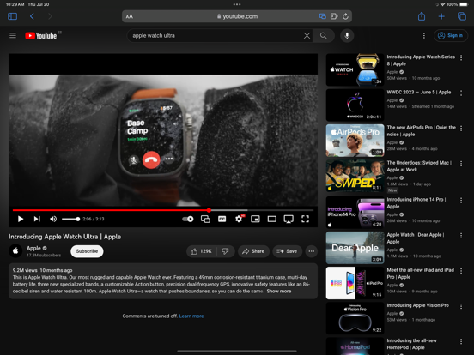Viewport: 474px width, 355px height.
Task: Save the video to a playlist
Action: (287, 251)
